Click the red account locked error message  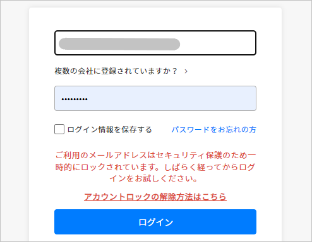click(155, 167)
